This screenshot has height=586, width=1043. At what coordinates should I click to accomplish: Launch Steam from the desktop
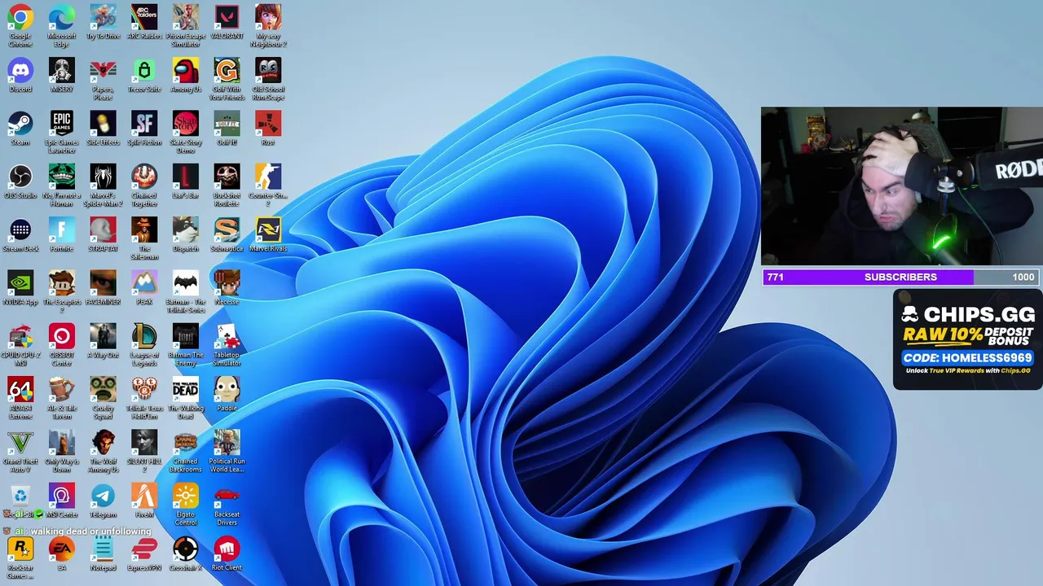click(x=20, y=124)
